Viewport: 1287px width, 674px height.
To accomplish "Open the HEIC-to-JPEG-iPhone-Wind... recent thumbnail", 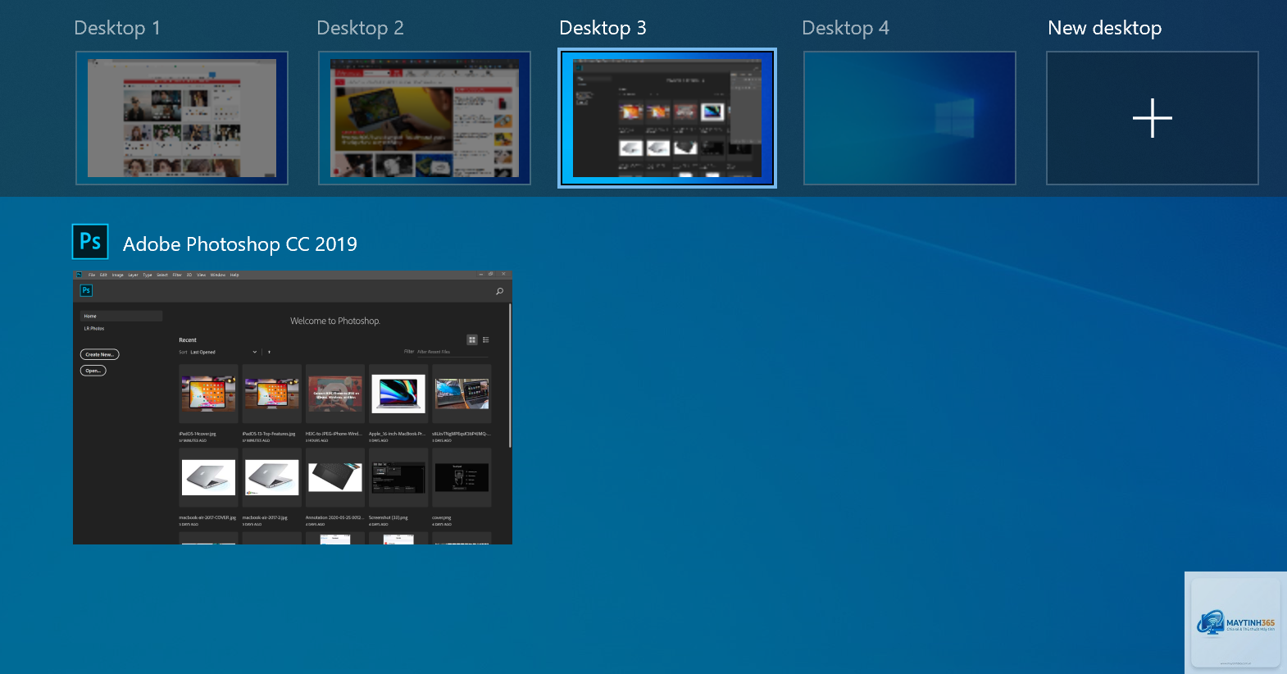I will coord(335,394).
